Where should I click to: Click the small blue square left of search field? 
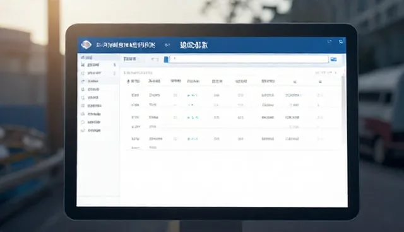point(166,59)
